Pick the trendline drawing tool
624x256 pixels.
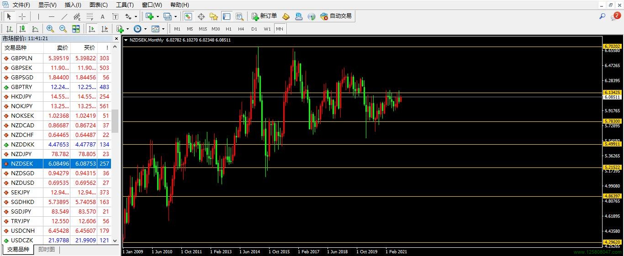coord(64,16)
